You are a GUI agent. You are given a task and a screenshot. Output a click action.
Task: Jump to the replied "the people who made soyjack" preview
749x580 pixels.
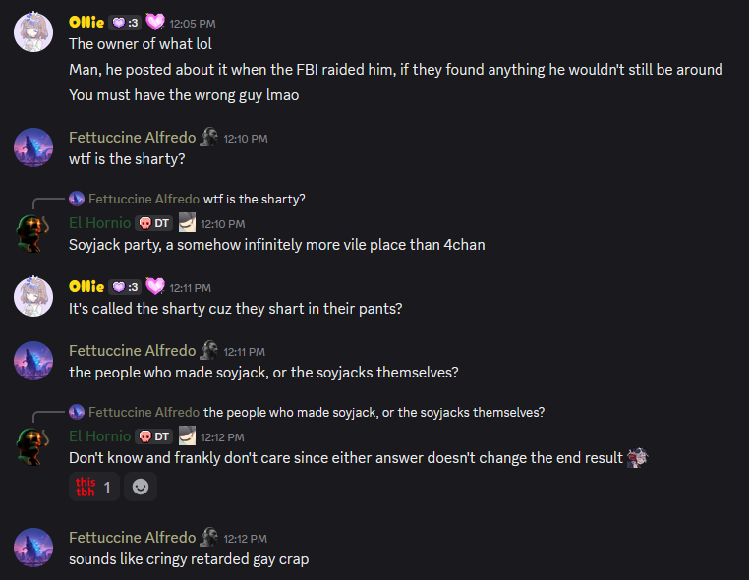tap(374, 412)
